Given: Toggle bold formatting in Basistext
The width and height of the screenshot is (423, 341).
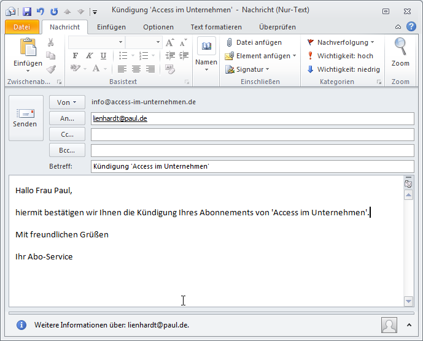Looking at the screenshot, I should pyautogui.click(x=76, y=56).
